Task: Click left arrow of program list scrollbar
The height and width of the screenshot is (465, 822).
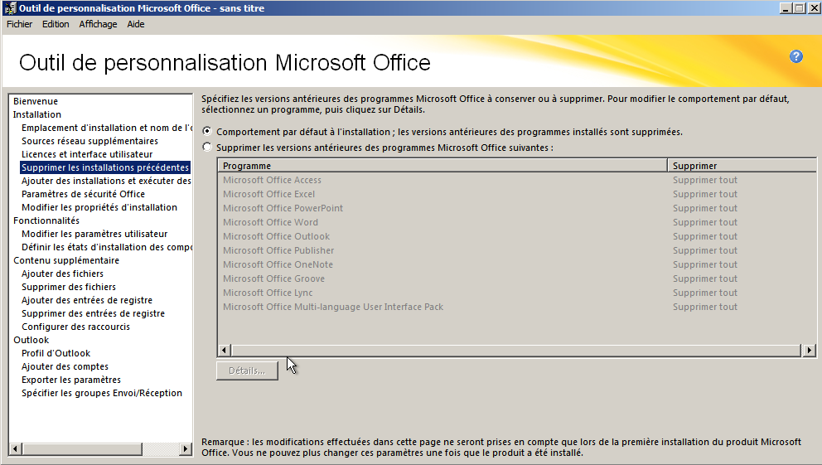Action: (x=225, y=350)
